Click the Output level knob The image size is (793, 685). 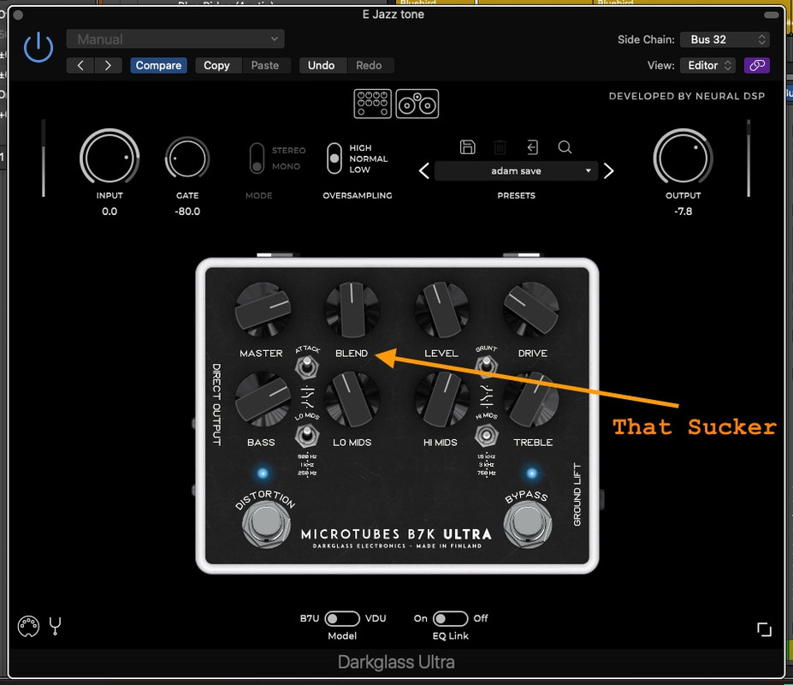683,158
